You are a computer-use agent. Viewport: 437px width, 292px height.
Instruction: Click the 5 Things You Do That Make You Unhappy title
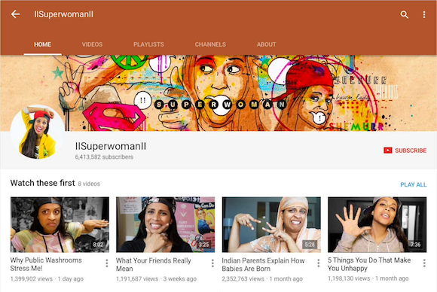click(369, 264)
